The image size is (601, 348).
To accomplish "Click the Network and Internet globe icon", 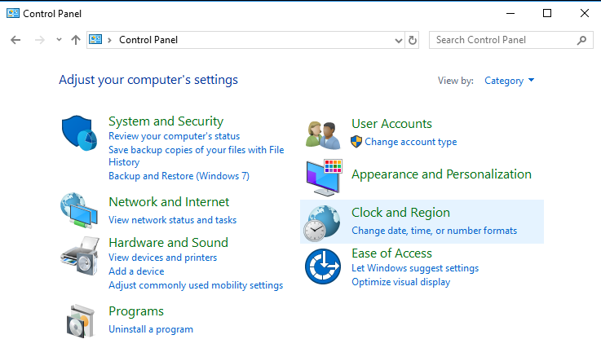I will point(79,210).
